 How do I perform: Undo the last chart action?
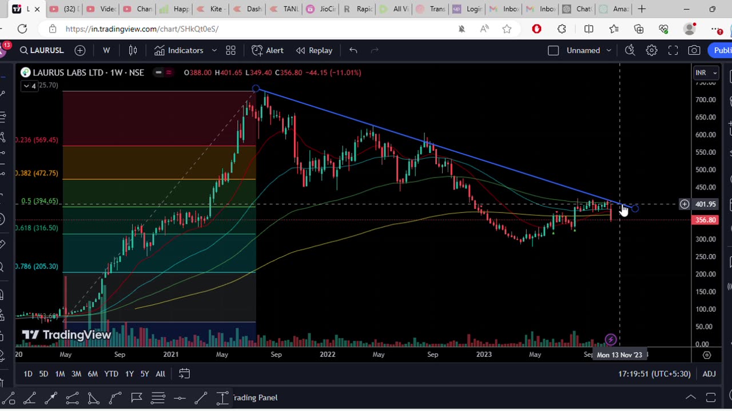pos(353,50)
